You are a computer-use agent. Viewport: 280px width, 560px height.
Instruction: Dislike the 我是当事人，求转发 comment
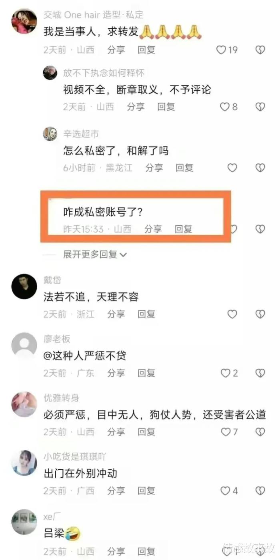(260, 50)
